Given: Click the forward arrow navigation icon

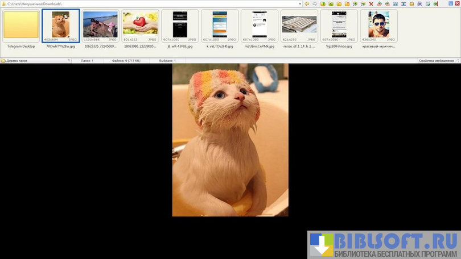Looking at the screenshot, I should click(x=315, y=4).
